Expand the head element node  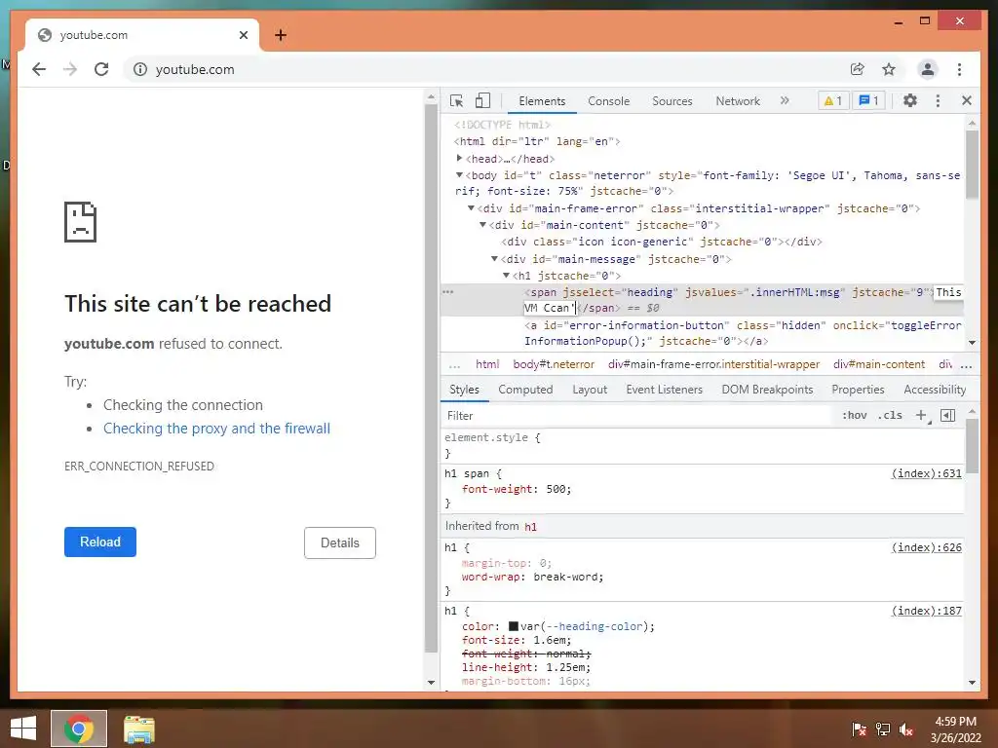[460, 158]
